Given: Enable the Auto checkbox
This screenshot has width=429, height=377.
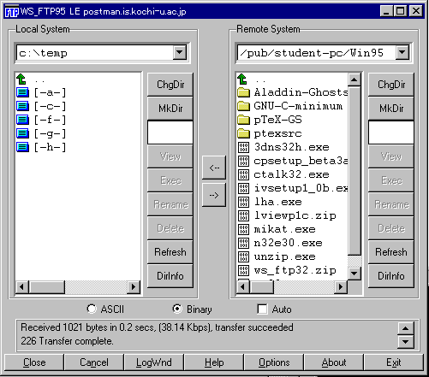Looking at the screenshot, I should pyautogui.click(x=262, y=309).
